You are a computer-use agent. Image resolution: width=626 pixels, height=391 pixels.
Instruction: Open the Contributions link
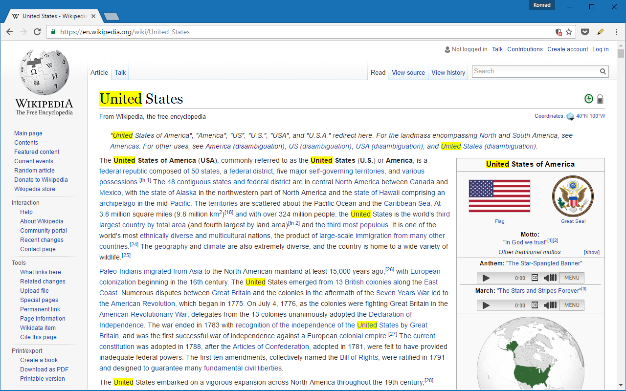(525, 49)
